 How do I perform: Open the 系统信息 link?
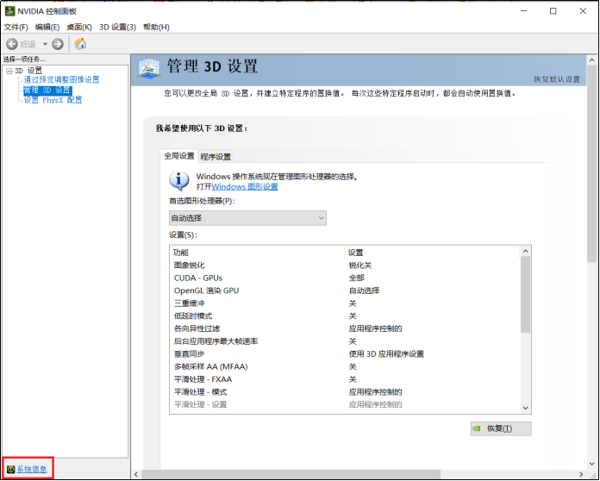pos(31,469)
